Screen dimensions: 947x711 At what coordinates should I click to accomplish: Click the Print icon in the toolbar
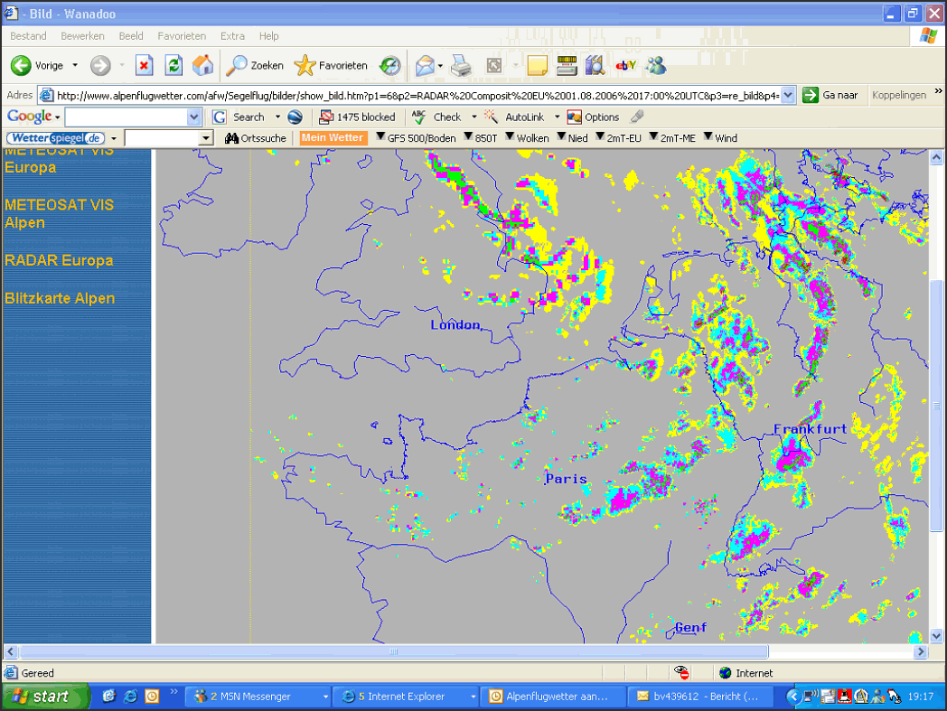click(x=461, y=66)
